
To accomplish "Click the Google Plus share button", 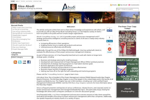I will point(109,44).
